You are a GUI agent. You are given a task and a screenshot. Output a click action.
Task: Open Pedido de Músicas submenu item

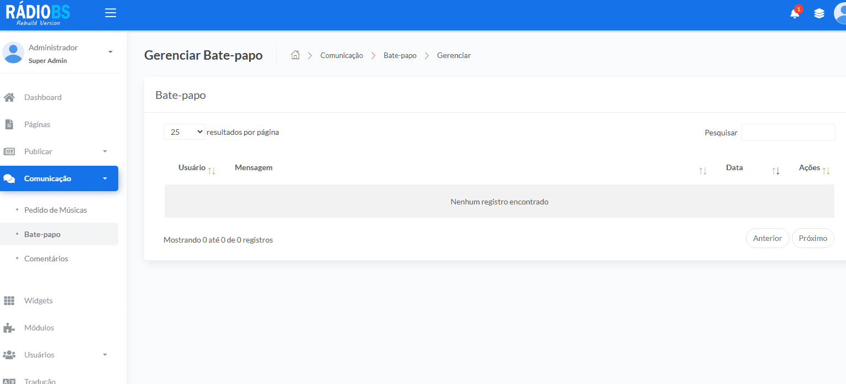[x=55, y=210]
